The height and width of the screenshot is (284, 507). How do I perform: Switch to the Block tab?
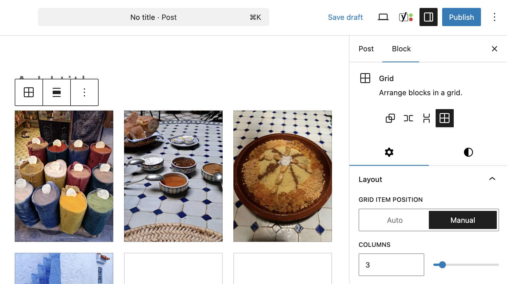pos(401,49)
